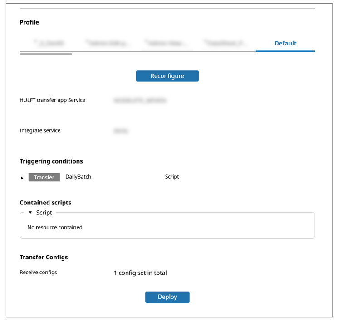The height and width of the screenshot is (323, 338).
Task: Click the Script legend in Contained scripts
Action: (x=44, y=213)
